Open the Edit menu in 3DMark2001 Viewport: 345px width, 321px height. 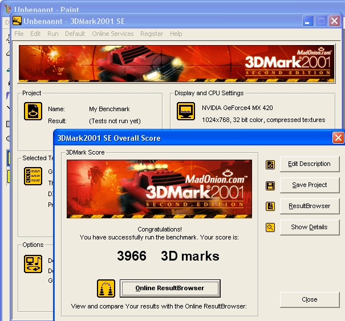(35, 34)
